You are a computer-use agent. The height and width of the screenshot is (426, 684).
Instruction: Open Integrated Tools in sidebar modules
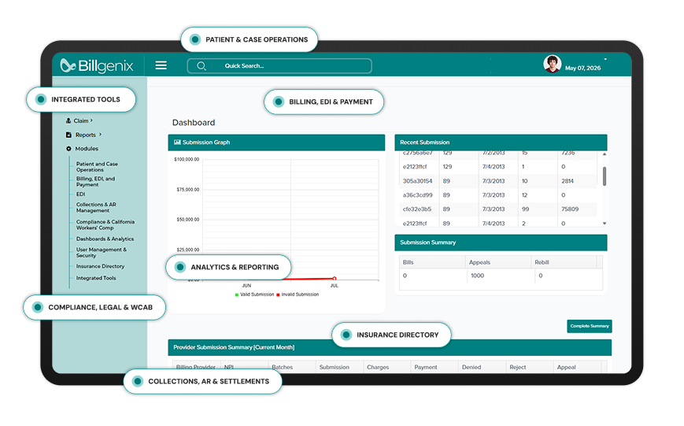click(x=96, y=278)
